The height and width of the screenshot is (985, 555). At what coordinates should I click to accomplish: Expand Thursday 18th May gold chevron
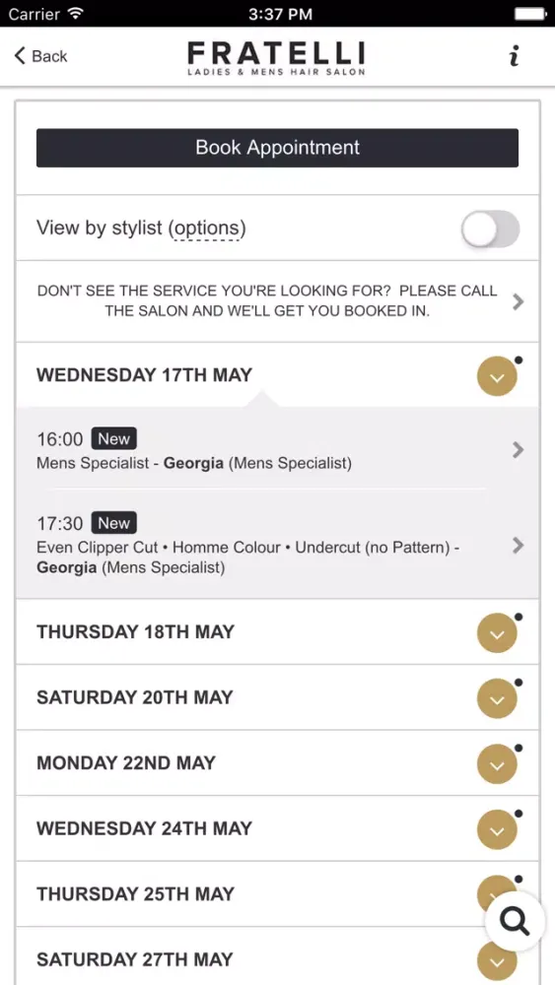[497, 633]
